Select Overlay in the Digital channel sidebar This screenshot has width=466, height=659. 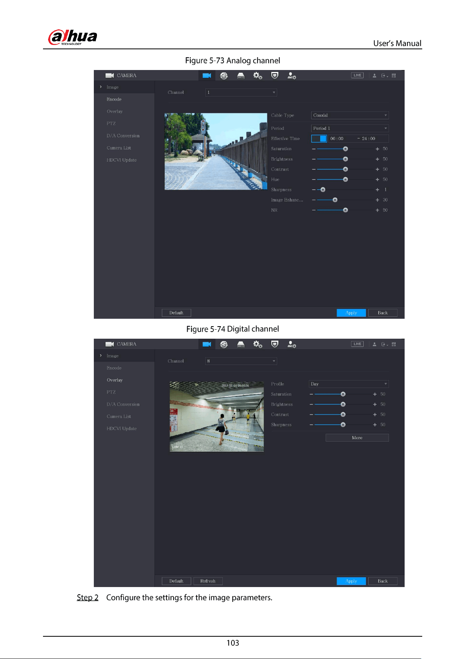[x=115, y=380]
